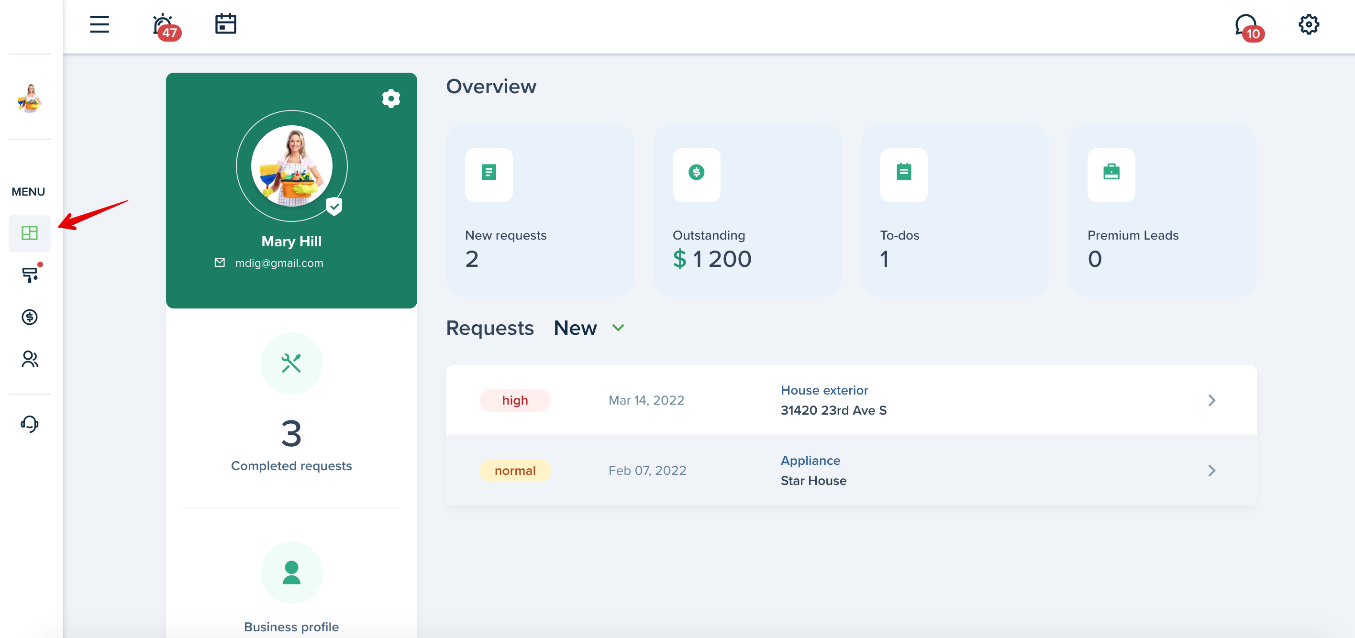Click the Mary Hill name
This screenshot has height=638, width=1355.
(291, 242)
